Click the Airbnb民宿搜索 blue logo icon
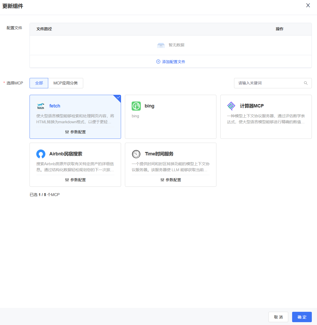 pyautogui.click(x=41, y=154)
